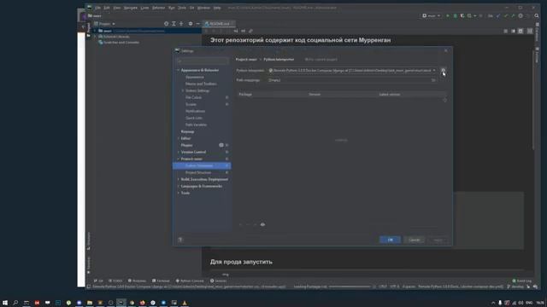Expand Version Control settings group
The image size is (547, 307).
click(179, 152)
